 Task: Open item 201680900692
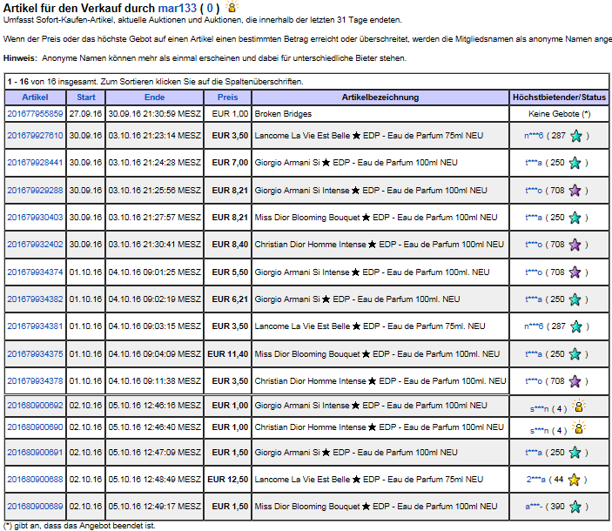pos(35,406)
